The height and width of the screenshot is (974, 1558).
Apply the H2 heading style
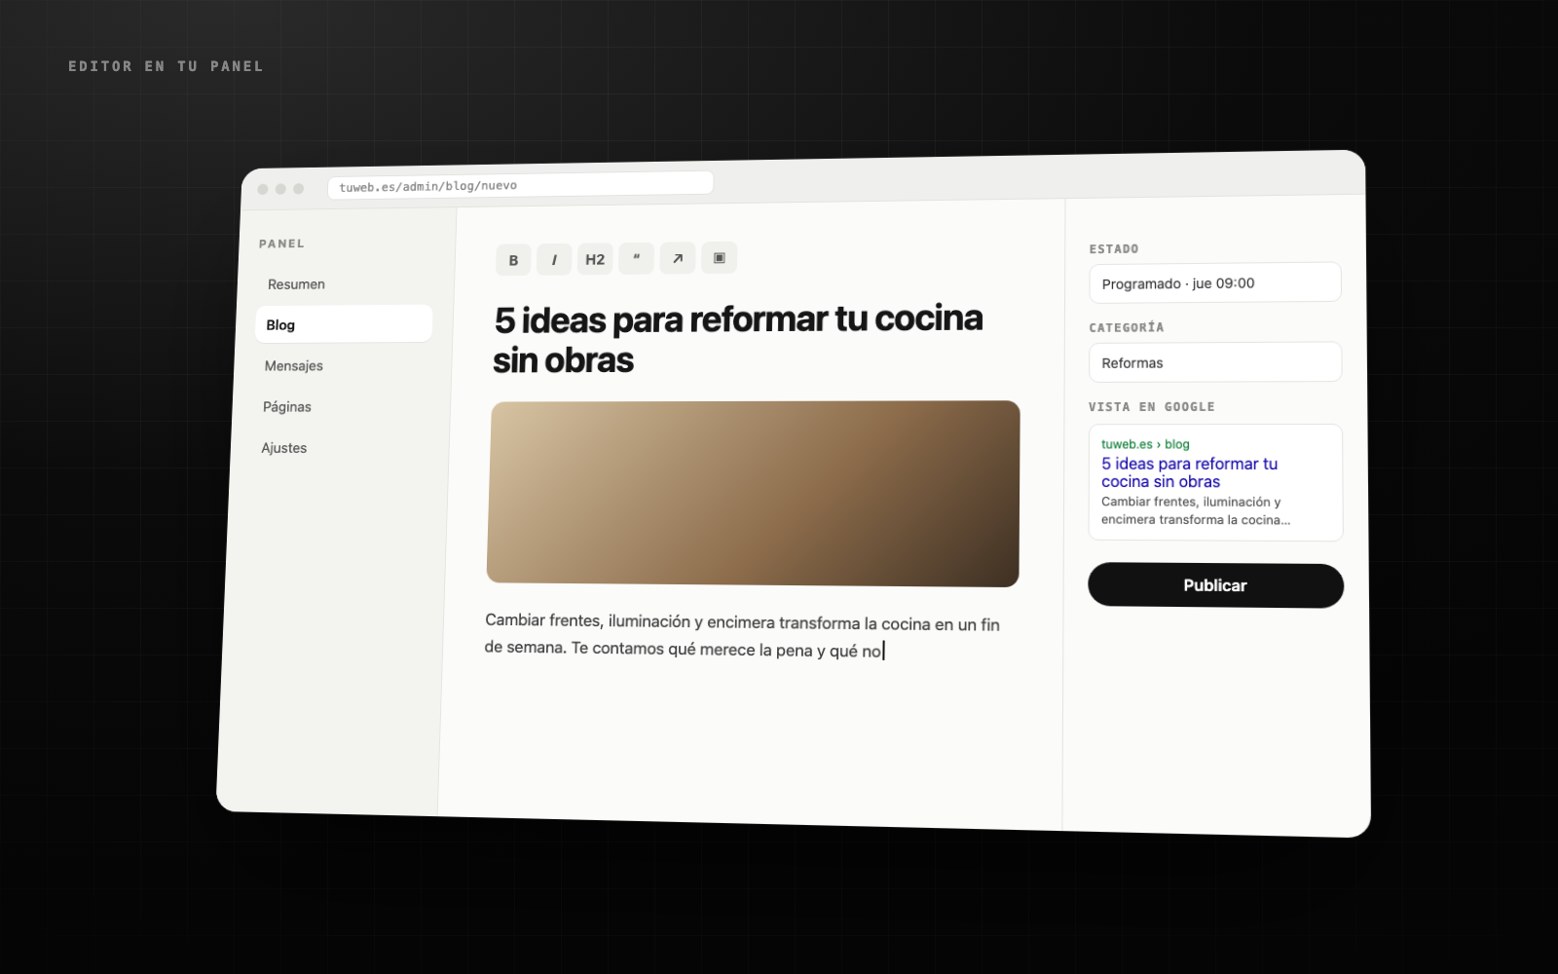click(x=595, y=259)
